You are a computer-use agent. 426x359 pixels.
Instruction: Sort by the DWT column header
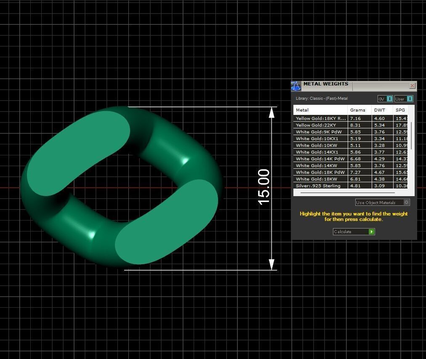coord(382,110)
